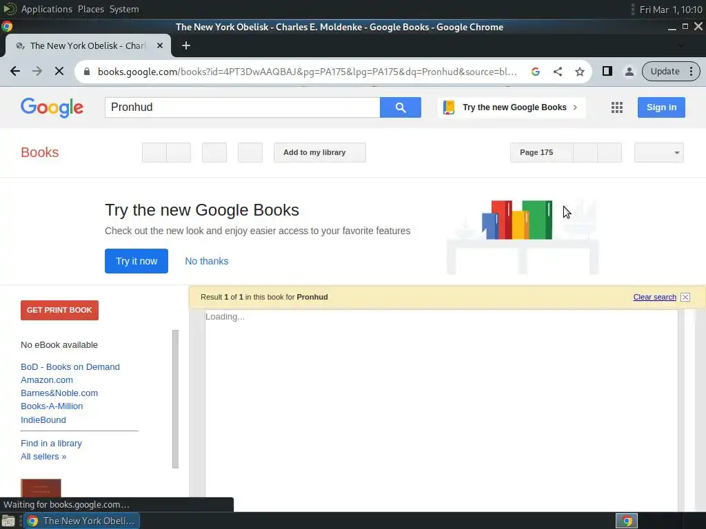Close The New York Obelisk tab
This screenshot has width=706, height=529.
pyautogui.click(x=160, y=45)
